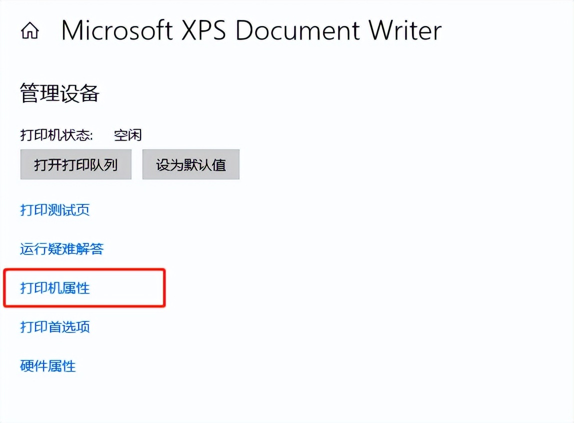Launch the 运行疑难解答 link
Image resolution: width=574 pixels, height=423 pixels.
(62, 248)
